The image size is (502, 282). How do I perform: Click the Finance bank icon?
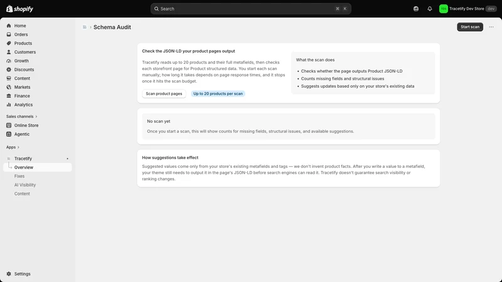click(x=9, y=96)
